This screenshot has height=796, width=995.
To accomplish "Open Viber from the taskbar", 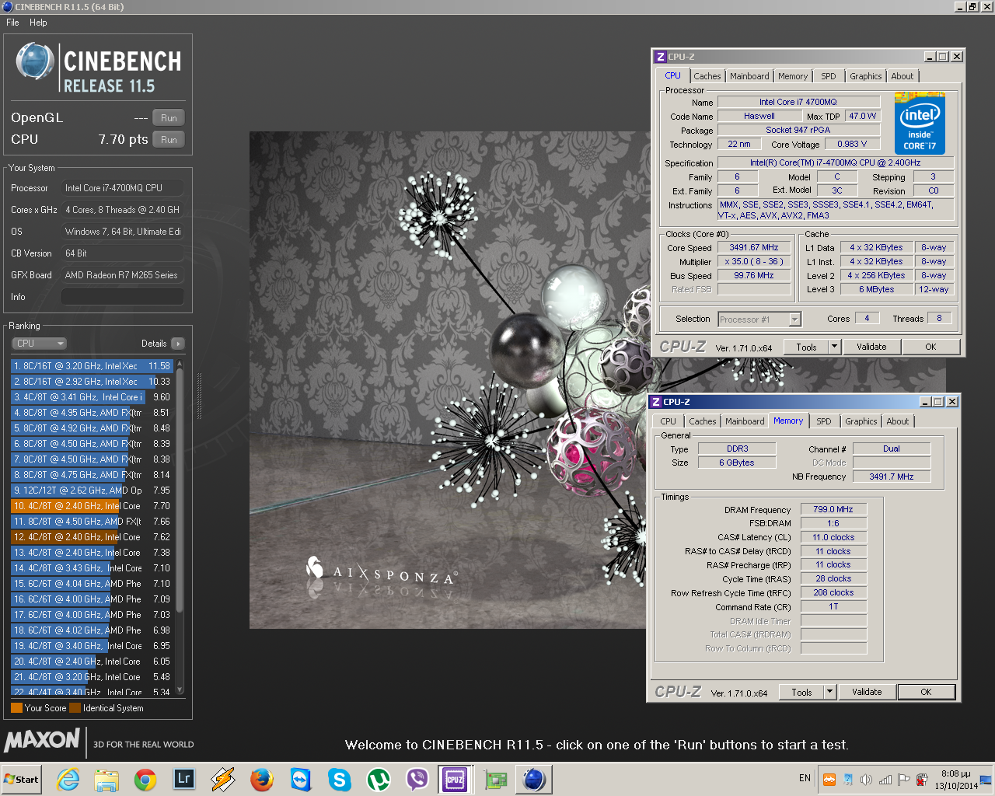I will click(417, 779).
